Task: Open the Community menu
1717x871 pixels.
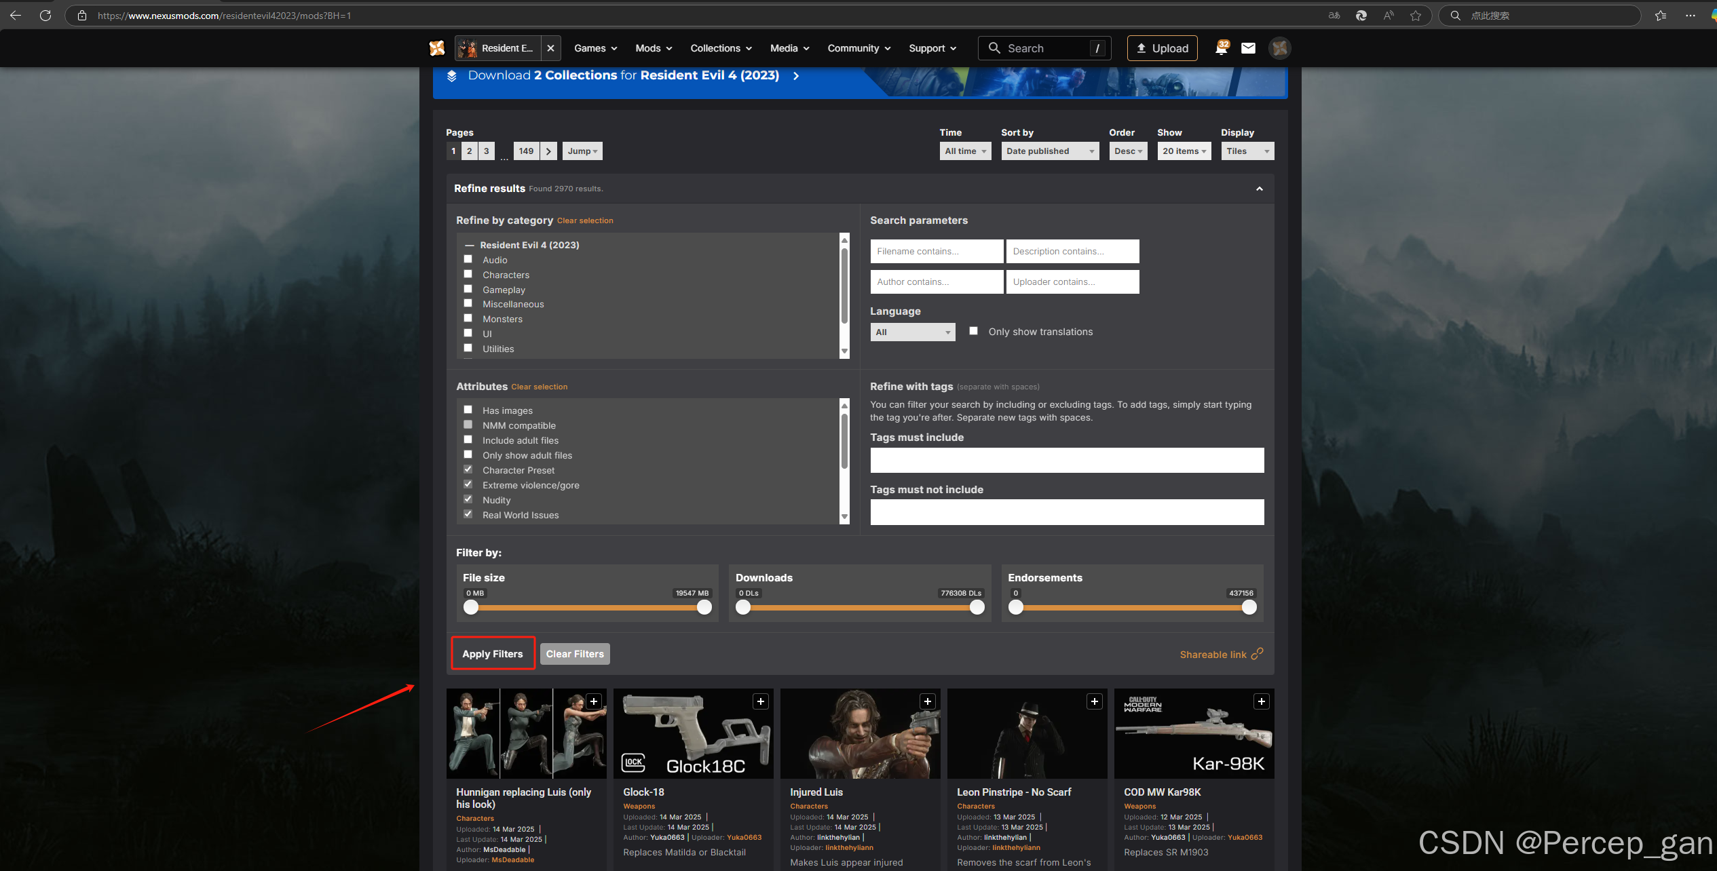Action: click(858, 48)
